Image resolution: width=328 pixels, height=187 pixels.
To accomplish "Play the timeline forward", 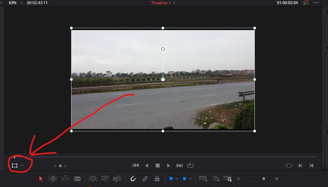I will coord(168,165).
